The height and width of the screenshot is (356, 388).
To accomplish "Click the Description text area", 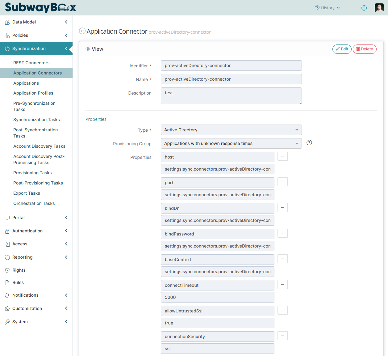I will point(231,96).
